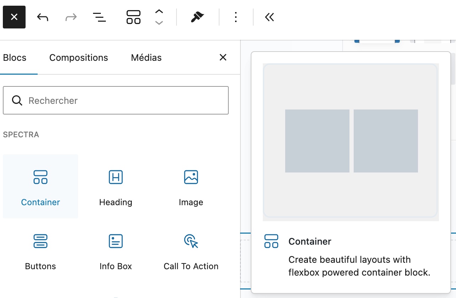Image resolution: width=456 pixels, height=298 pixels.
Task: Close the inserter panel beside Médias
Action: tap(223, 57)
